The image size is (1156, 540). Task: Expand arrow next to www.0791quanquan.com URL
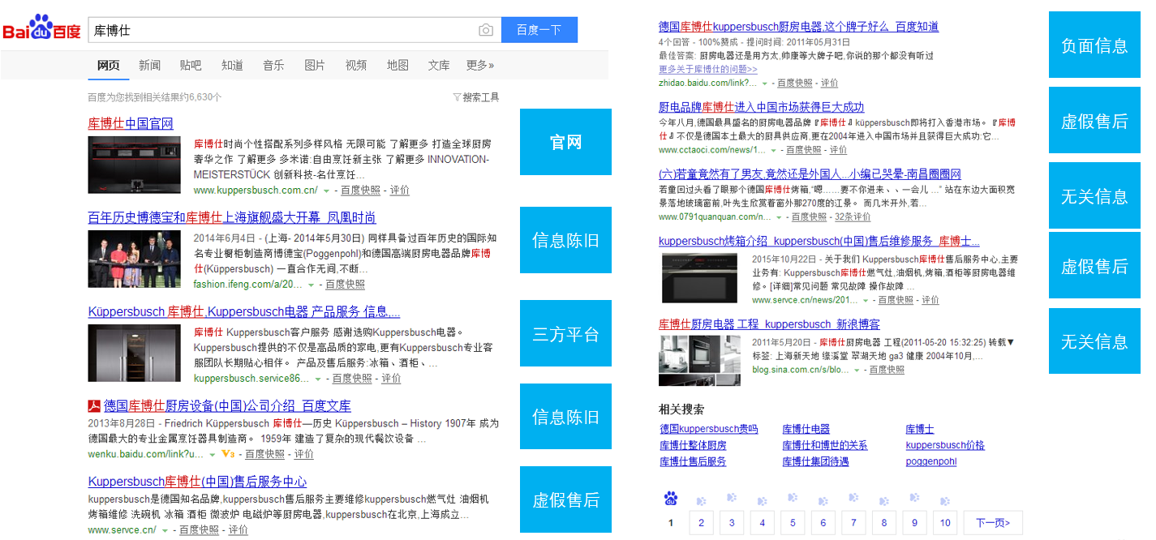pyautogui.click(x=778, y=217)
